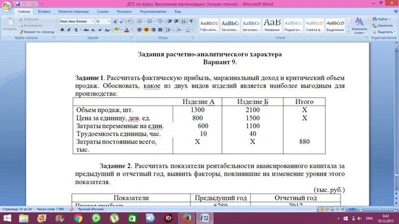Open Microsoft Office Word Help icon
Viewport: 399px width, 224px height.
click(x=396, y=11)
